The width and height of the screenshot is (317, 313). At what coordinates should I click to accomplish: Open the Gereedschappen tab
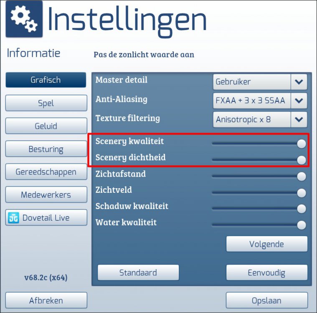point(46,172)
